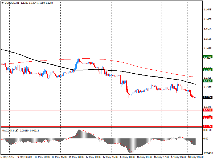
Task: Click the MACD(5,34,5) indicator label
Action: [10, 131]
